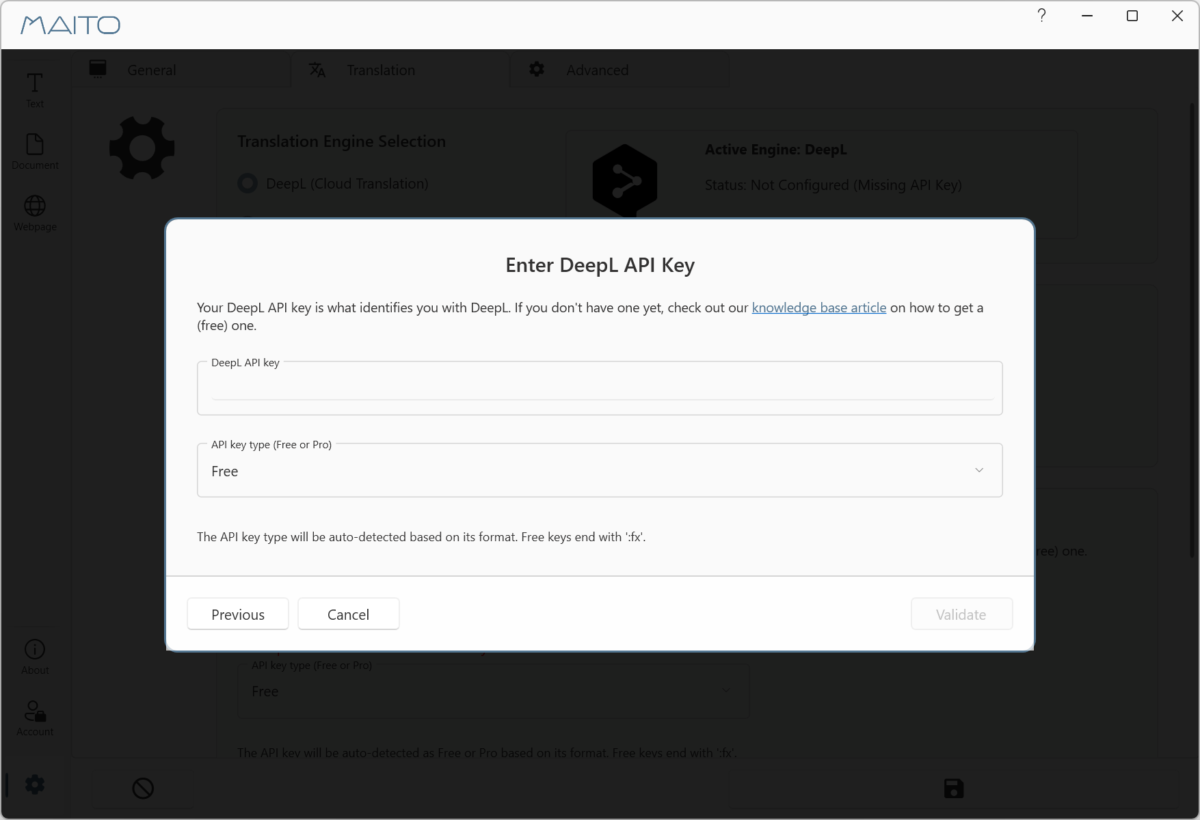The width and height of the screenshot is (1200, 820).
Task: Open the About page icon
Action: pos(35,657)
